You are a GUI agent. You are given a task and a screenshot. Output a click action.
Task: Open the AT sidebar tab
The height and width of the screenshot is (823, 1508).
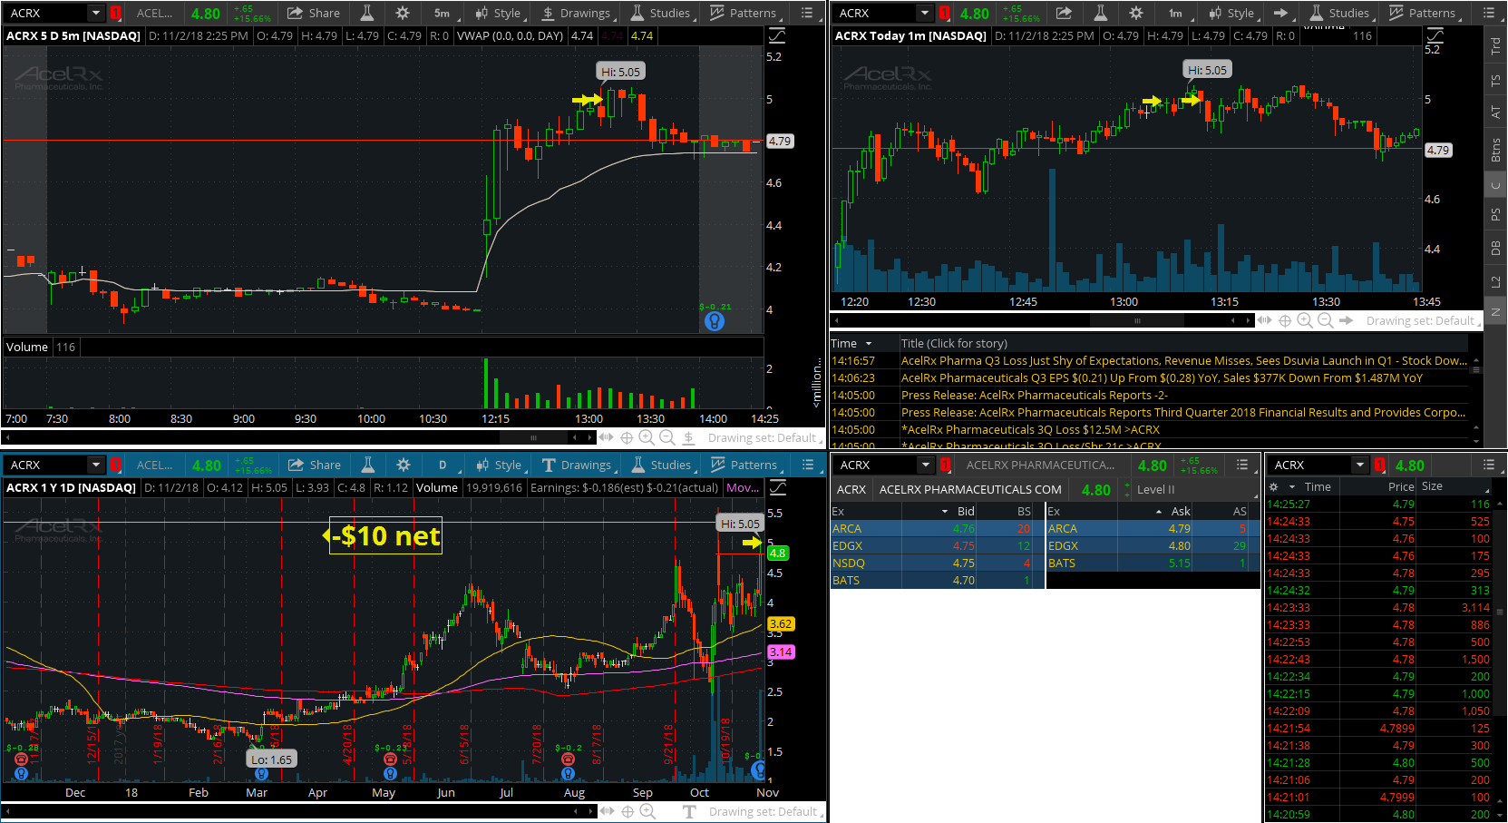click(1495, 113)
